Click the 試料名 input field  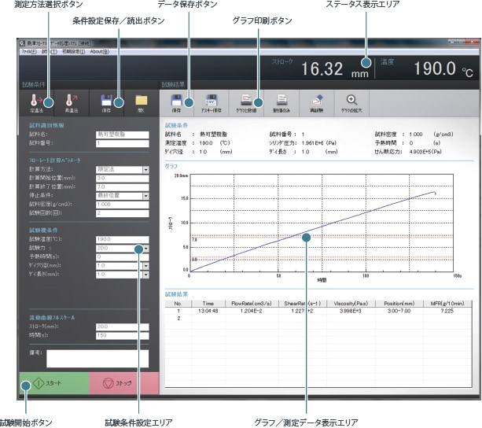[x=123, y=135]
